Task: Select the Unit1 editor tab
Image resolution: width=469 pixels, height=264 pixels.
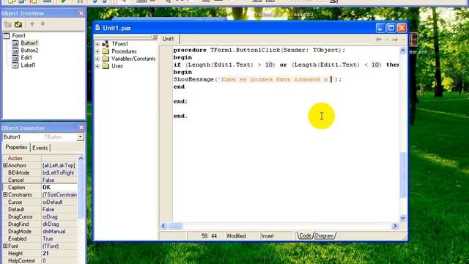Action: [168, 39]
